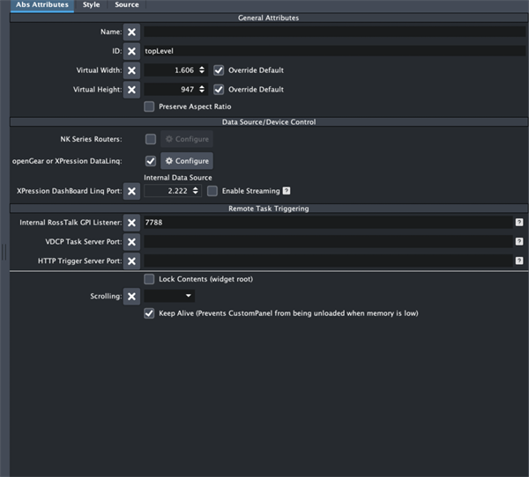
Task: Clear VDCP Task Server Port X icon
Action: (131, 241)
